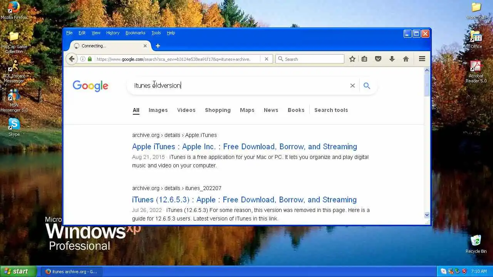Click scrollbar up arrow in browser
The image size is (493, 277).
[x=427, y=70]
